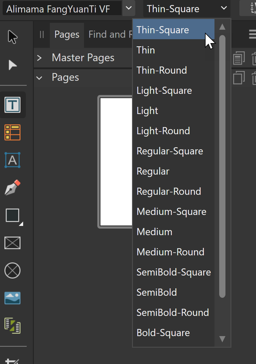Choose the Place Image tool
Viewport: 256px width, 364px height.
pos(12,298)
